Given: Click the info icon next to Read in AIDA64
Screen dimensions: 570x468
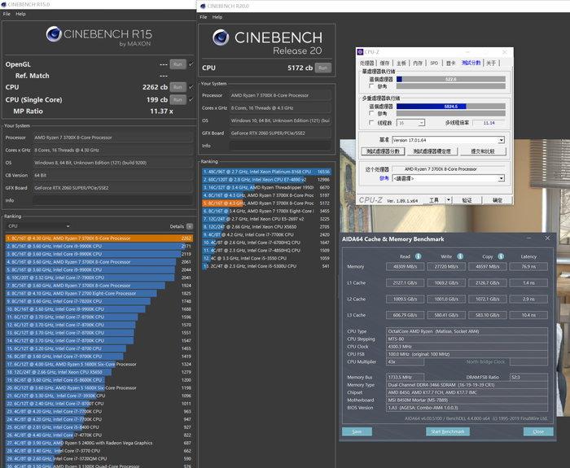Looking at the screenshot, I should [x=418, y=256].
